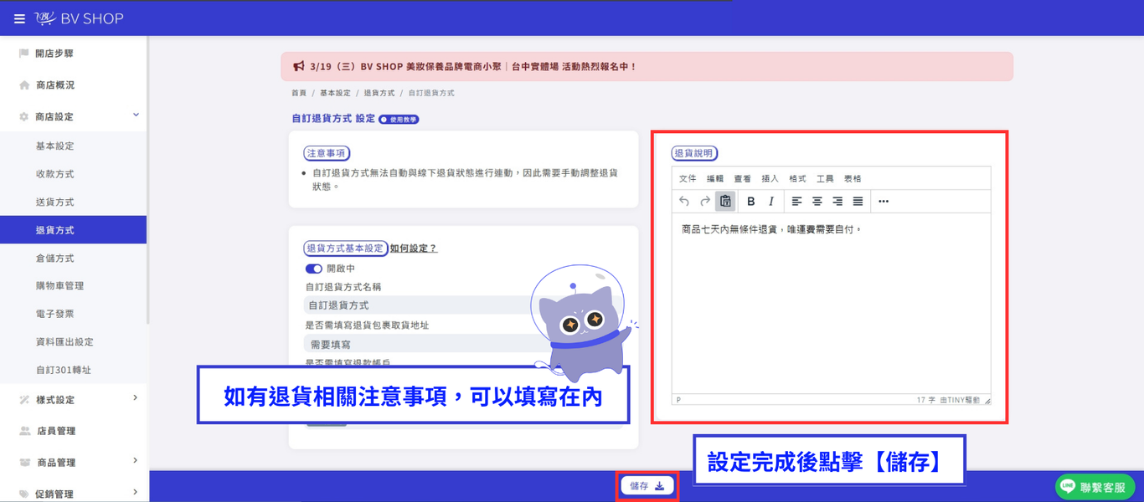Viewport: 1144px width, 502px height.
Task: Collapse the 商店設定 sidebar section
Action: (x=136, y=115)
